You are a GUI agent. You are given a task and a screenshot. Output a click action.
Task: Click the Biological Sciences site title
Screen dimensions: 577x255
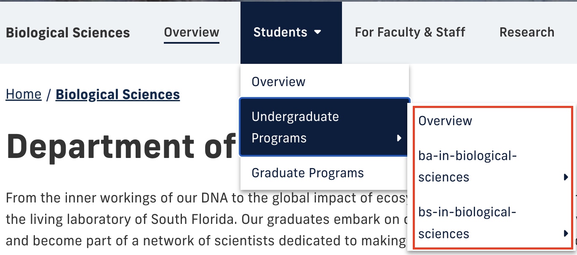point(68,33)
